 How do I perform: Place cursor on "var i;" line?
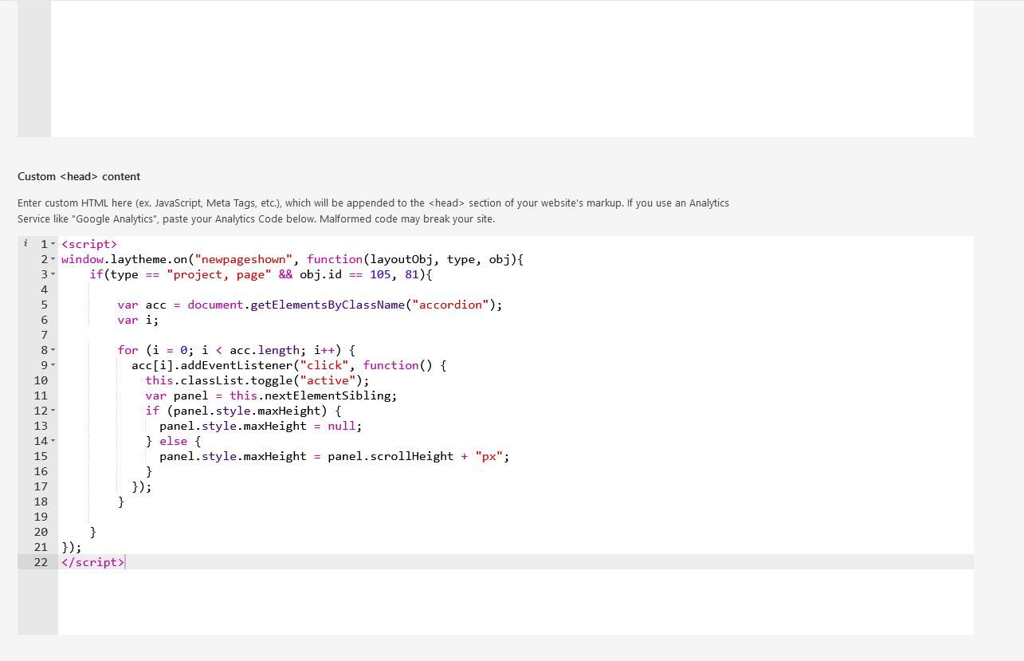click(x=138, y=320)
